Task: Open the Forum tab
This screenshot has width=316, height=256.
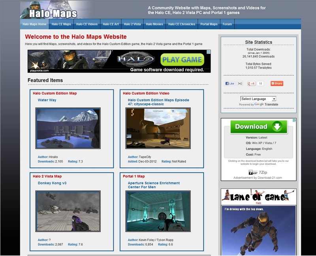Action: tap(227, 24)
